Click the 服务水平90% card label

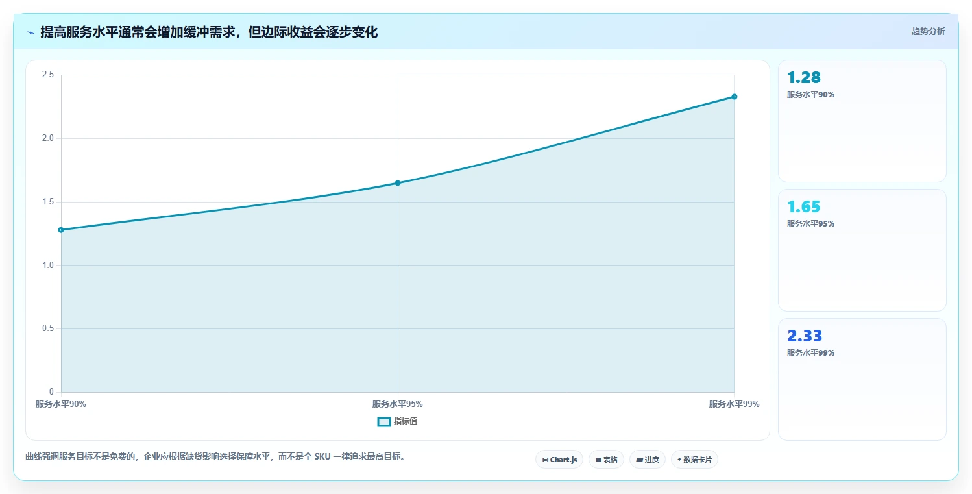pos(810,95)
